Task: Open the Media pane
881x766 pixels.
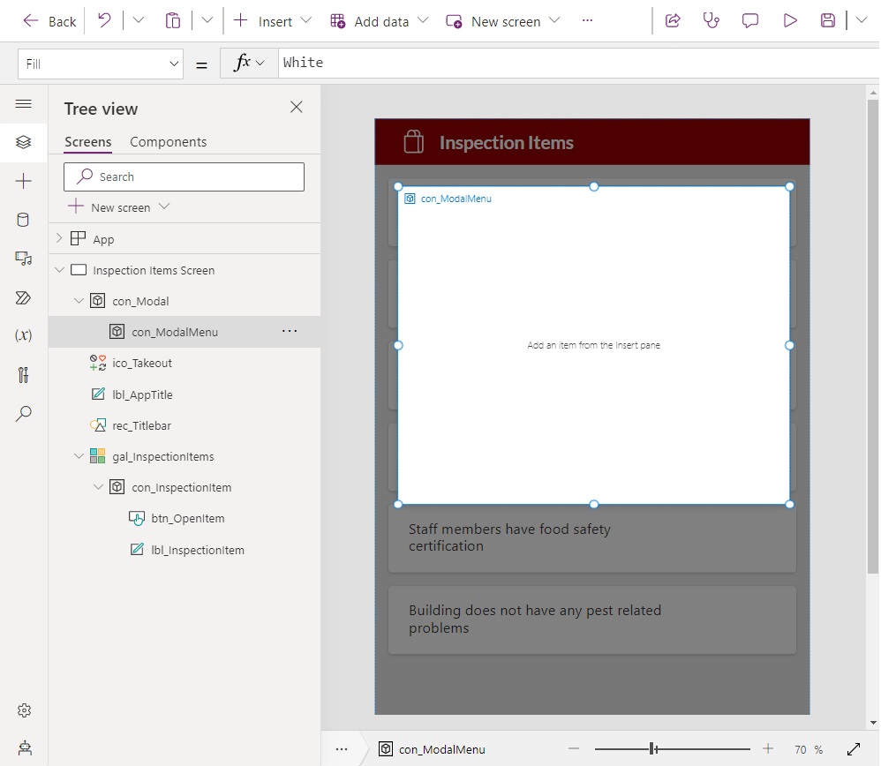Action: pos(24,259)
